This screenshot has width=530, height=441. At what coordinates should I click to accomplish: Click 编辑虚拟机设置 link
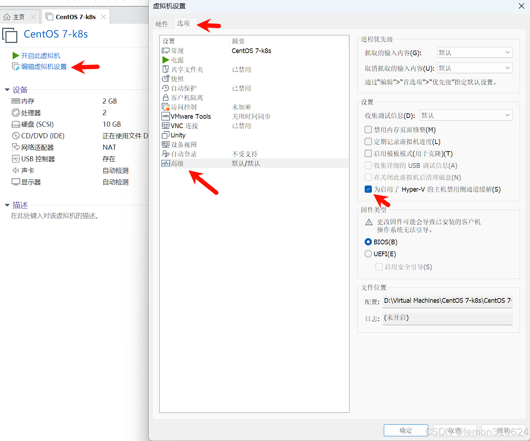point(44,67)
